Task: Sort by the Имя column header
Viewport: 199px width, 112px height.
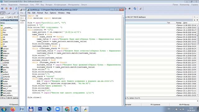Action: click(x=9, y=23)
